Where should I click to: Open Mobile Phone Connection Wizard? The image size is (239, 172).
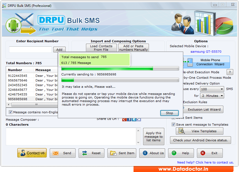click(206, 62)
